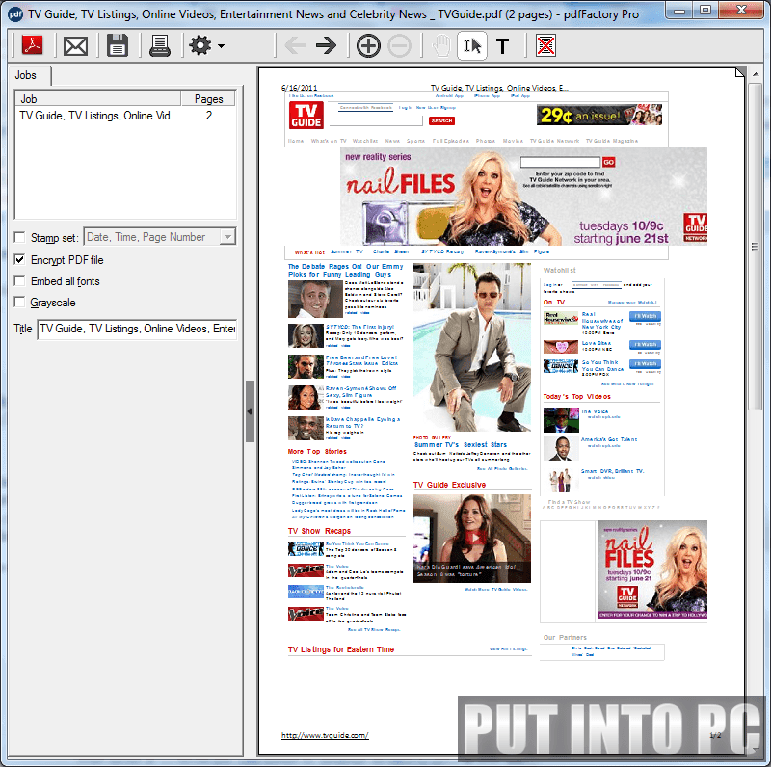Click Summer TV's Sexiest Stars heading
The width and height of the screenshot is (771, 767).
pos(461,444)
